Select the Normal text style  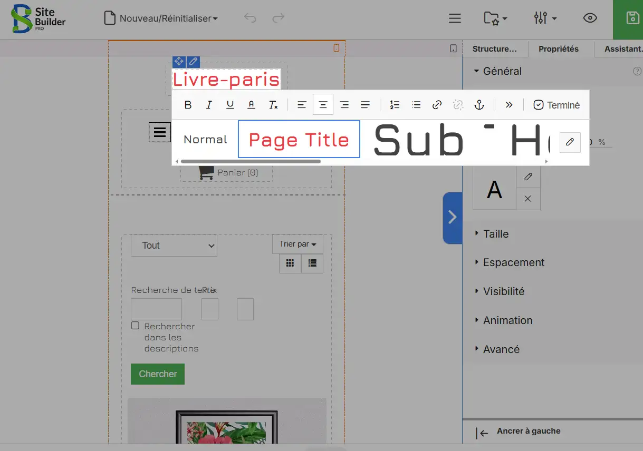(x=205, y=140)
